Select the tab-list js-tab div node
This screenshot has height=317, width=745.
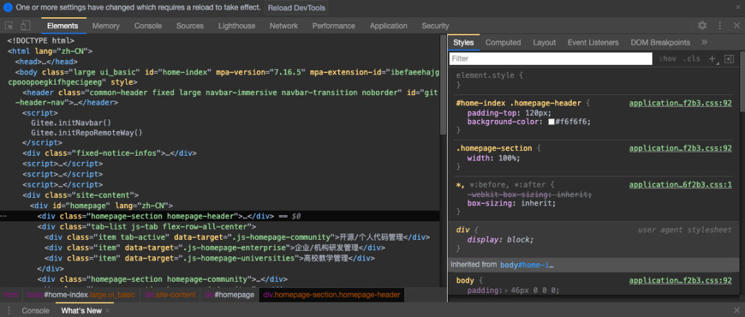tap(147, 226)
